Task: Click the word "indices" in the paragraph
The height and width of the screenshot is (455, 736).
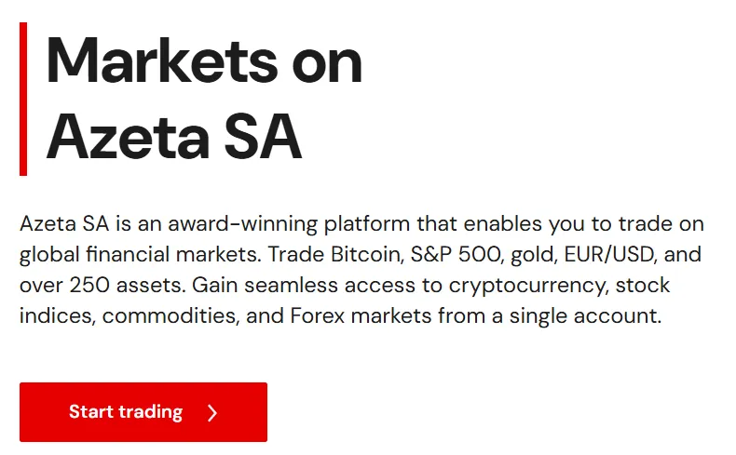Action: [x=56, y=316]
